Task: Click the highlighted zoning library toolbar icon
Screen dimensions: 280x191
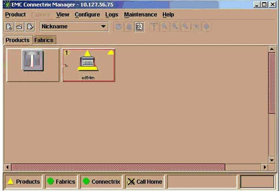Action: tap(139, 27)
